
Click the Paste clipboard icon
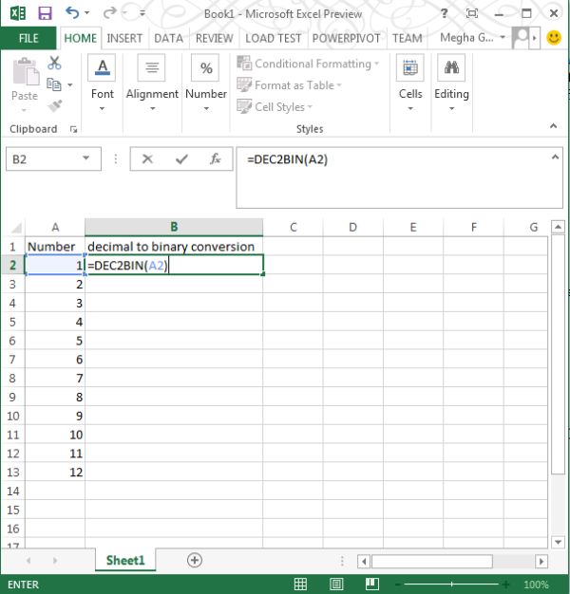tap(25, 72)
